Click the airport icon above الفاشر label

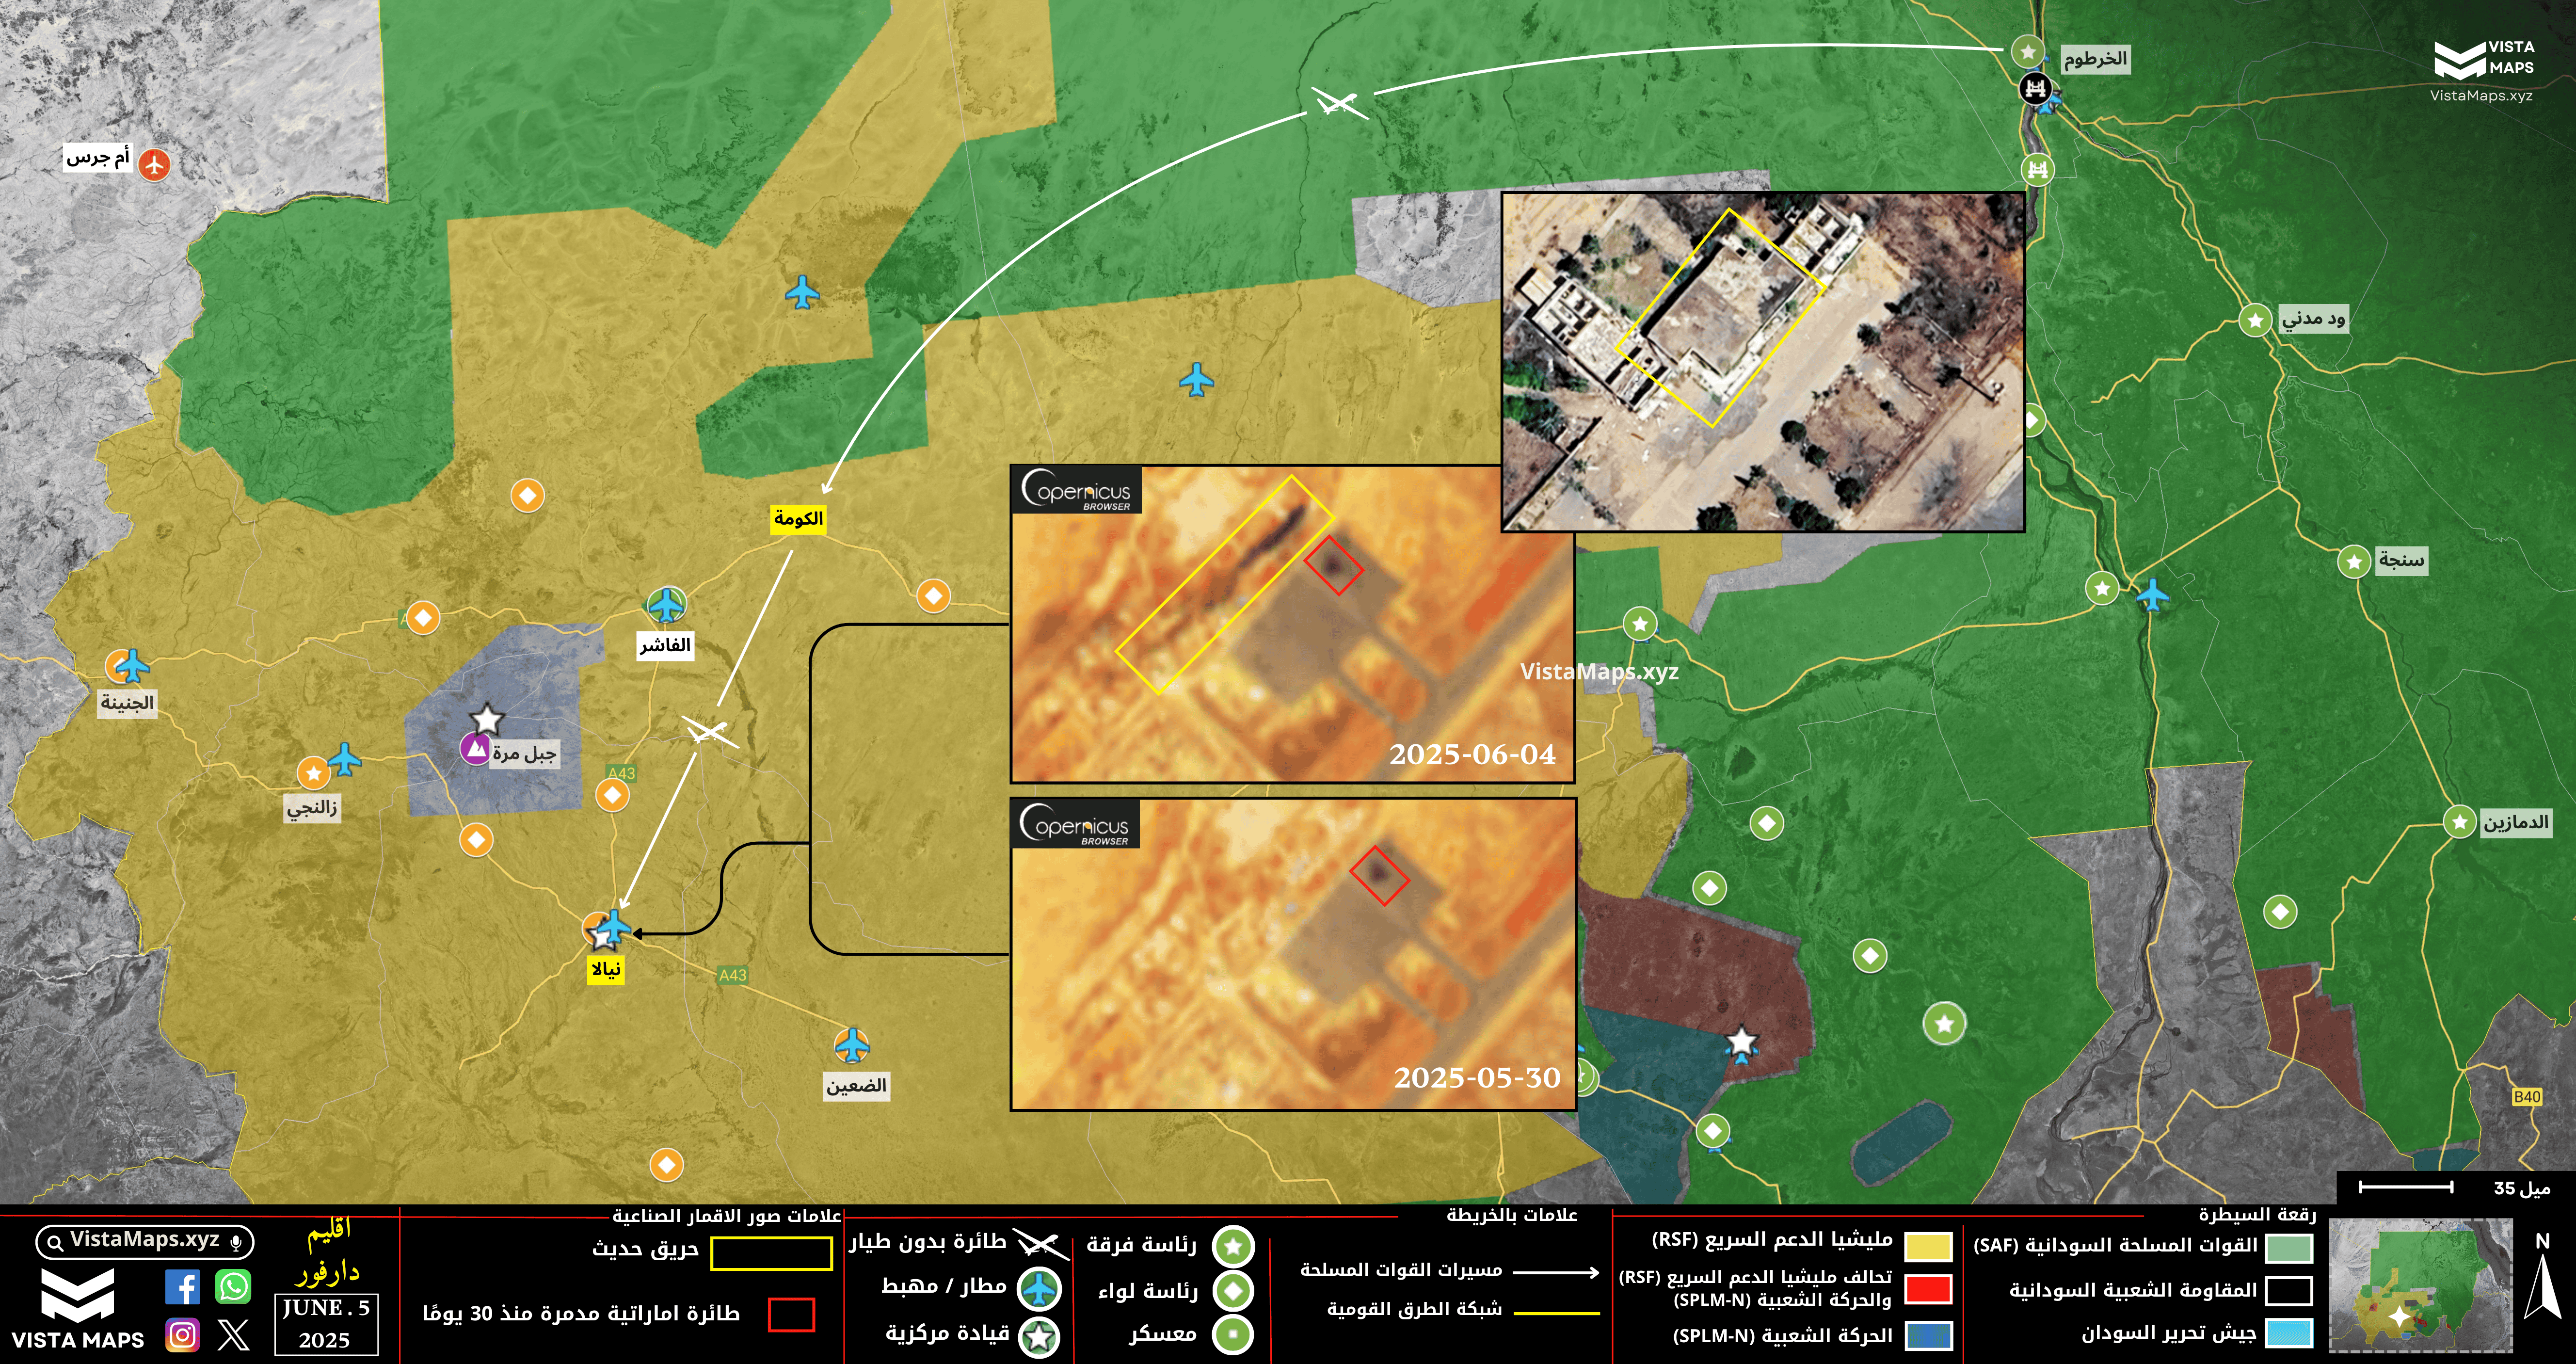[x=666, y=605]
